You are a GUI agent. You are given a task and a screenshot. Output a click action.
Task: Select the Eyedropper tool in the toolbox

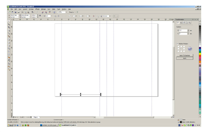coord(9,60)
